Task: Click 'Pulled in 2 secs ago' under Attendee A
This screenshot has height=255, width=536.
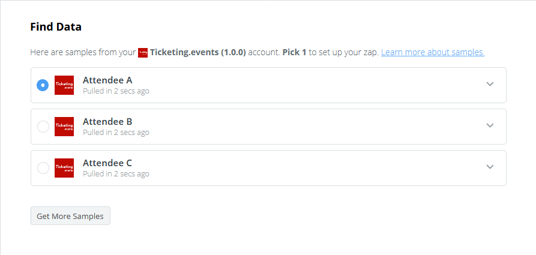Action: pos(116,91)
